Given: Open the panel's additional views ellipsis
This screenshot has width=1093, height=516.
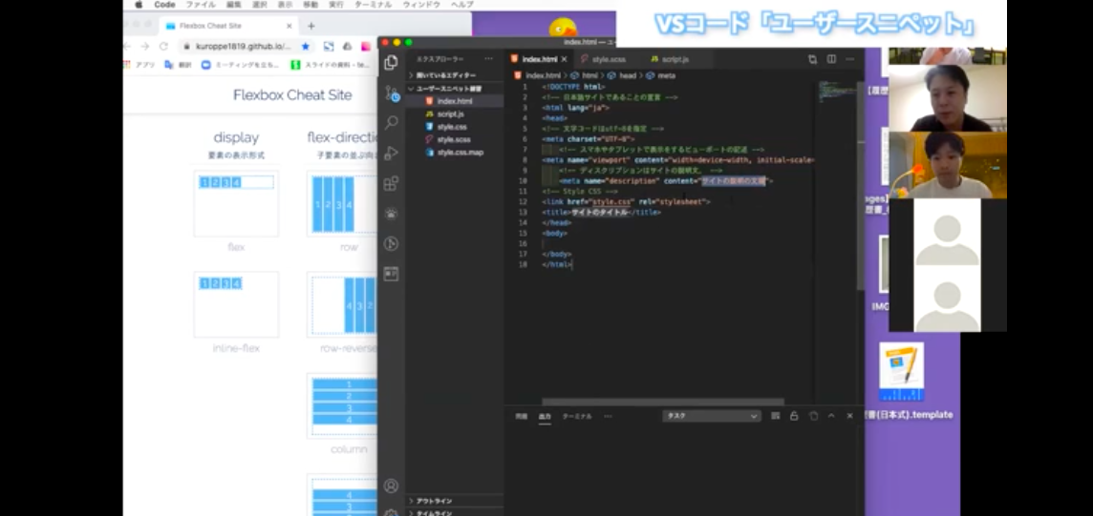Looking at the screenshot, I should [x=608, y=416].
